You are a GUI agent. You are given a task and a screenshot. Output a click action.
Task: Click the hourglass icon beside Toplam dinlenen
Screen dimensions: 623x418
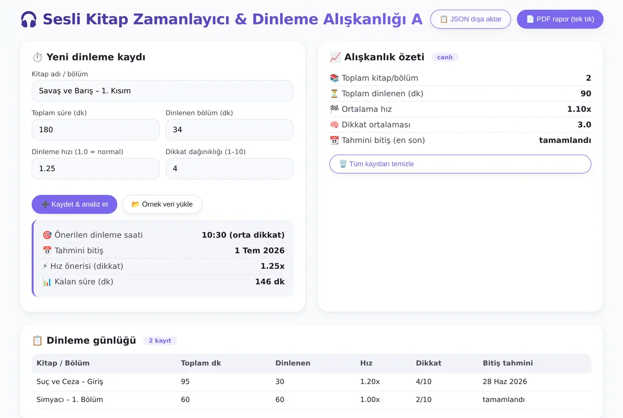334,94
